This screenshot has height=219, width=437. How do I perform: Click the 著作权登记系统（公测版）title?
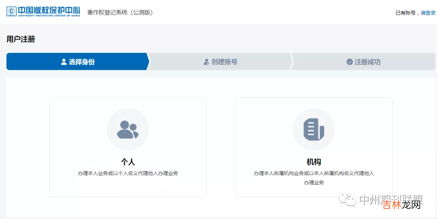click(120, 13)
